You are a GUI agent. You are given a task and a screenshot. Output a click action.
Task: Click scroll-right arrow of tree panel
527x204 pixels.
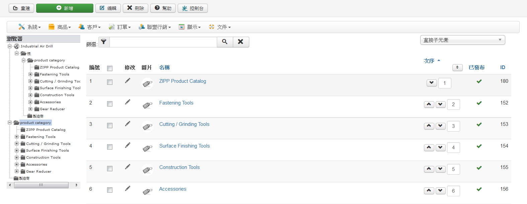77,185
